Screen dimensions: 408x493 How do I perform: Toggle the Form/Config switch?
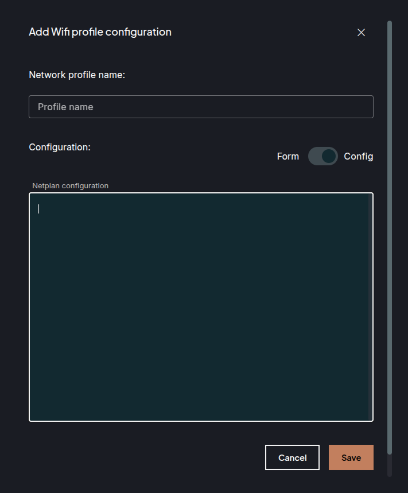click(x=322, y=156)
